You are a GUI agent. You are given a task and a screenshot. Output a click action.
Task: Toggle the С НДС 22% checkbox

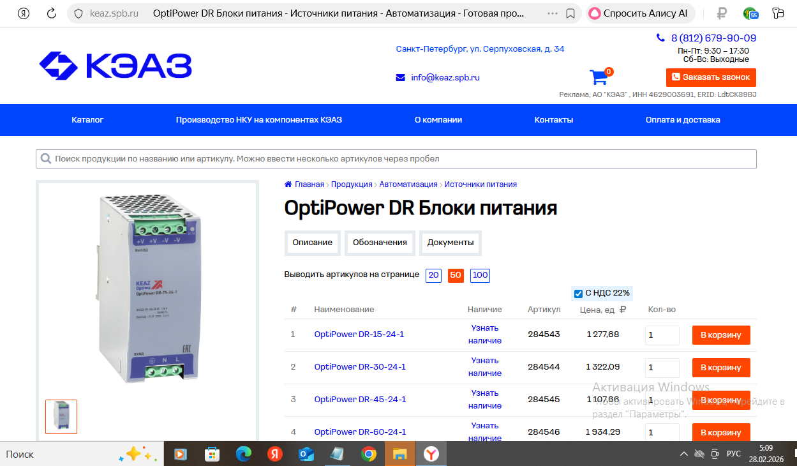pyautogui.click(x=578, y=294)
